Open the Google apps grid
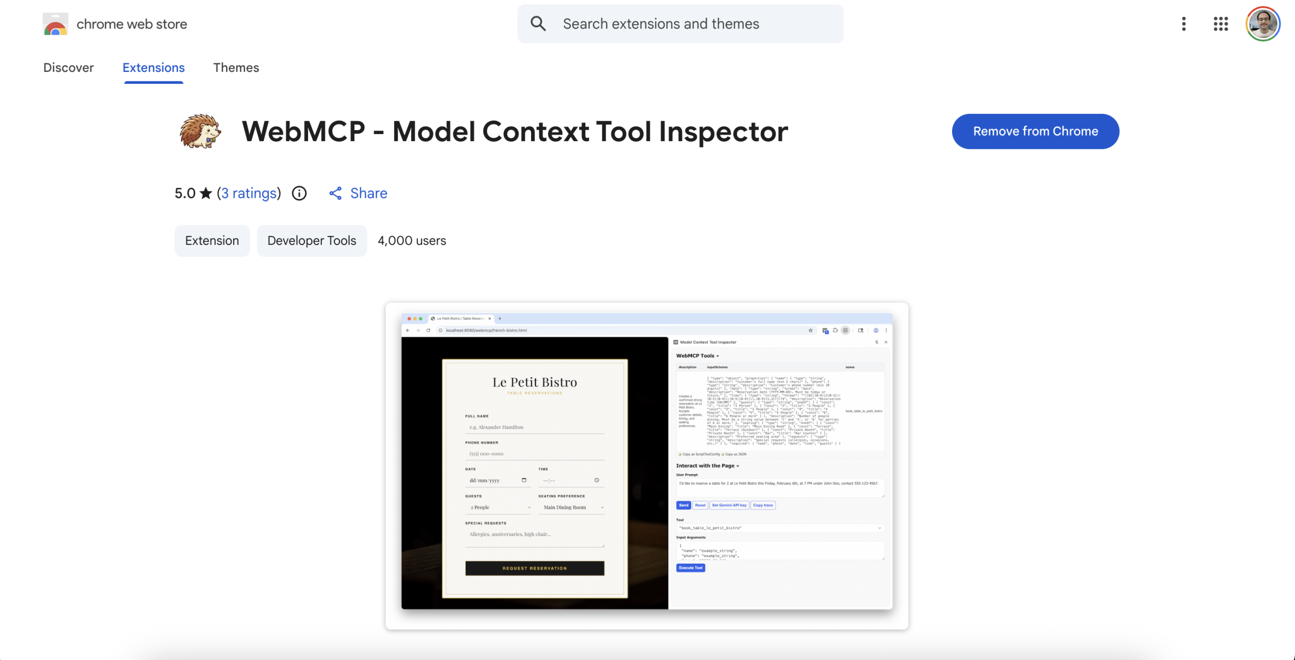The height and width of the screenshot is (660, 1295). (1221, 24)
